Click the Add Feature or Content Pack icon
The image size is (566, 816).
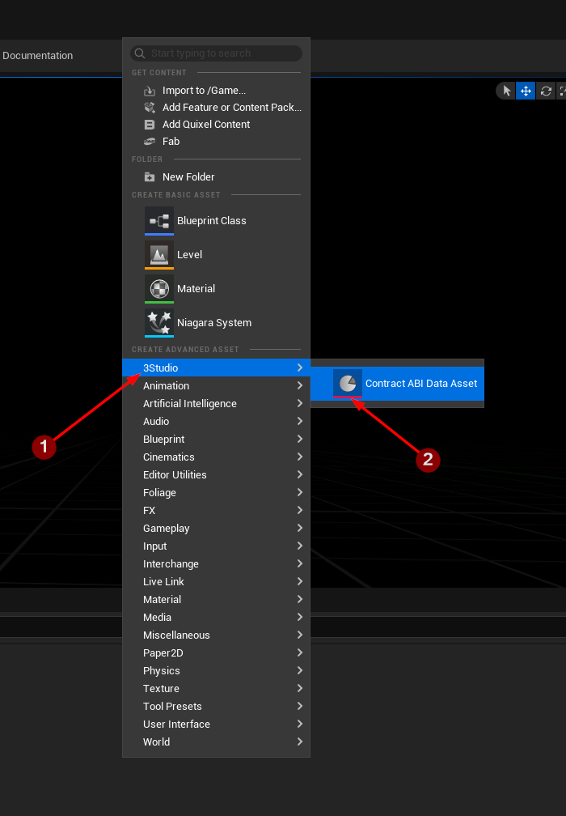coord(149,108)
